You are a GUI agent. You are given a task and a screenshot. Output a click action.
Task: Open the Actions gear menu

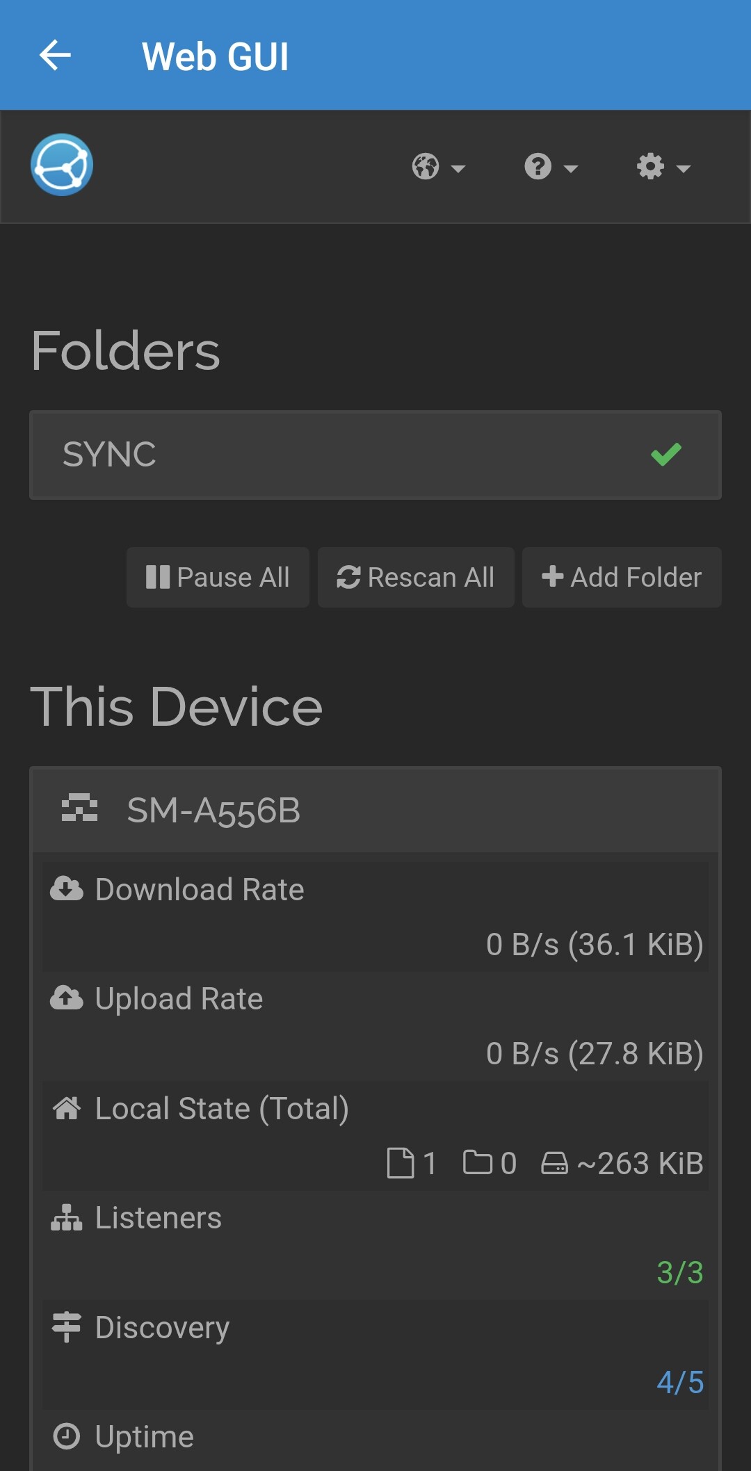point(663,167)
